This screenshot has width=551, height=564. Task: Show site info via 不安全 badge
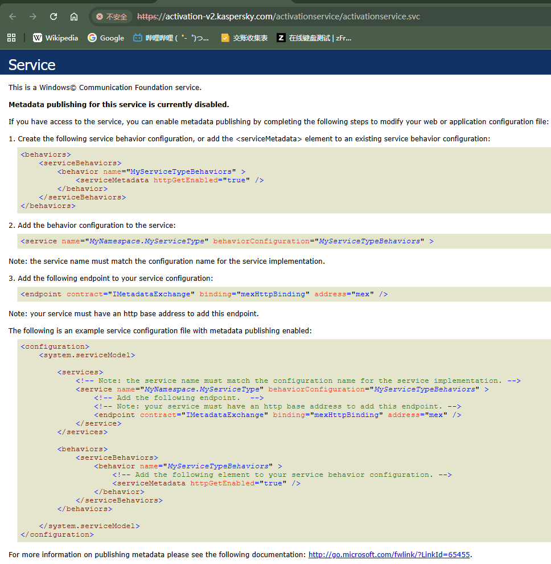tap(112, 17)
